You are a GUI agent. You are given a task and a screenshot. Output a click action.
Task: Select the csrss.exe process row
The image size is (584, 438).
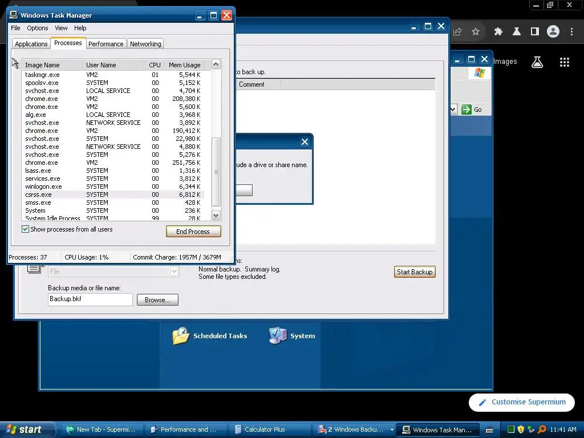[x=113, y=195]
